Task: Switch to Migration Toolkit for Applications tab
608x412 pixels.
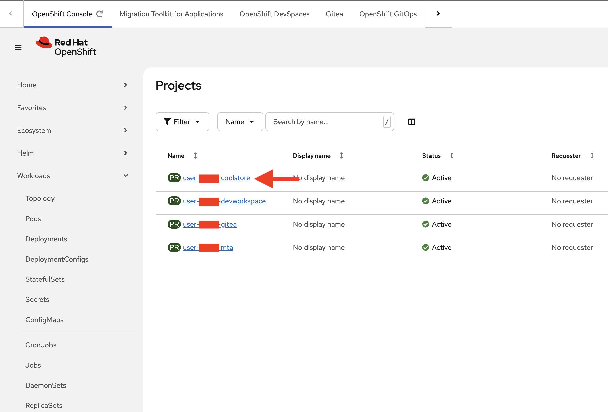Action: [x=171, y=14]
